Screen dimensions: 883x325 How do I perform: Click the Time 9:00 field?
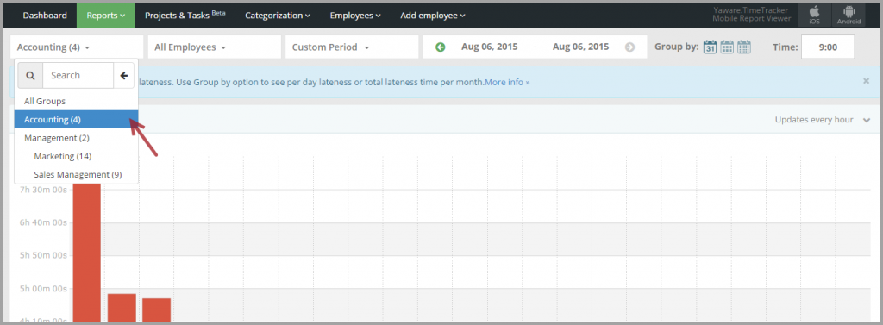828,47
